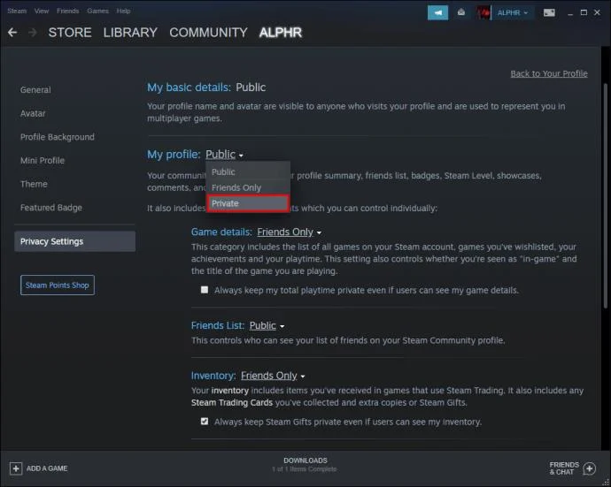Go to the STORE tab
The height and width of the screenshot is (487, 611).
pyautogui.click(x=70, y=33)
